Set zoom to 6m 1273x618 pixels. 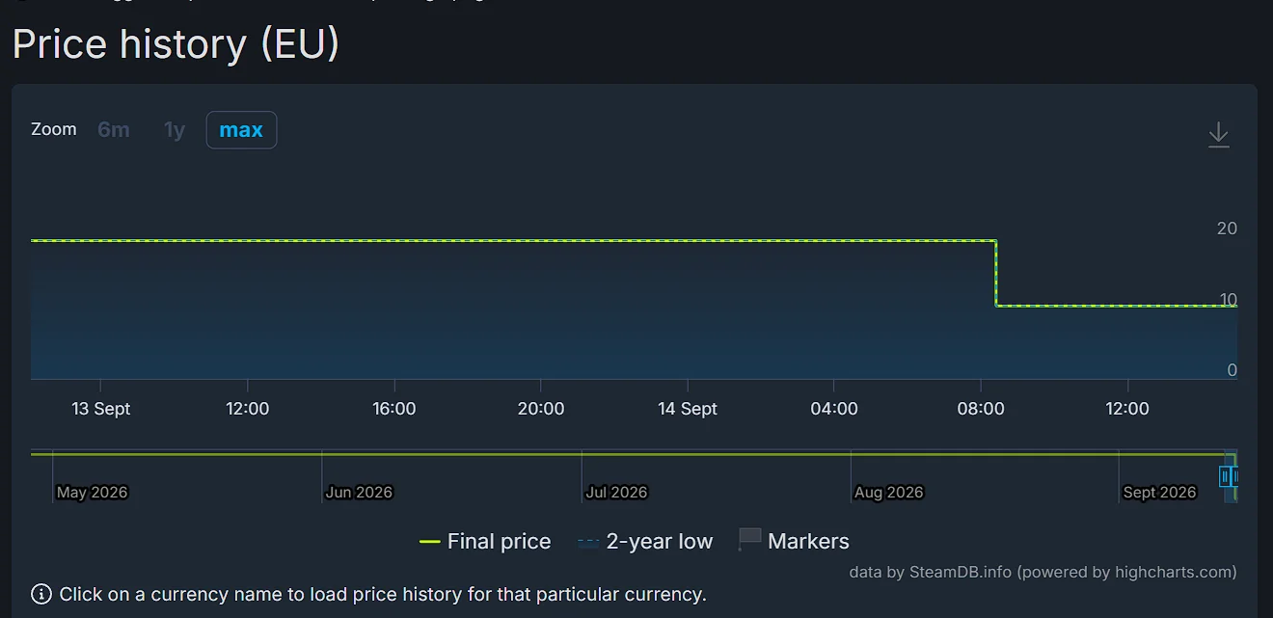[114, 130]
